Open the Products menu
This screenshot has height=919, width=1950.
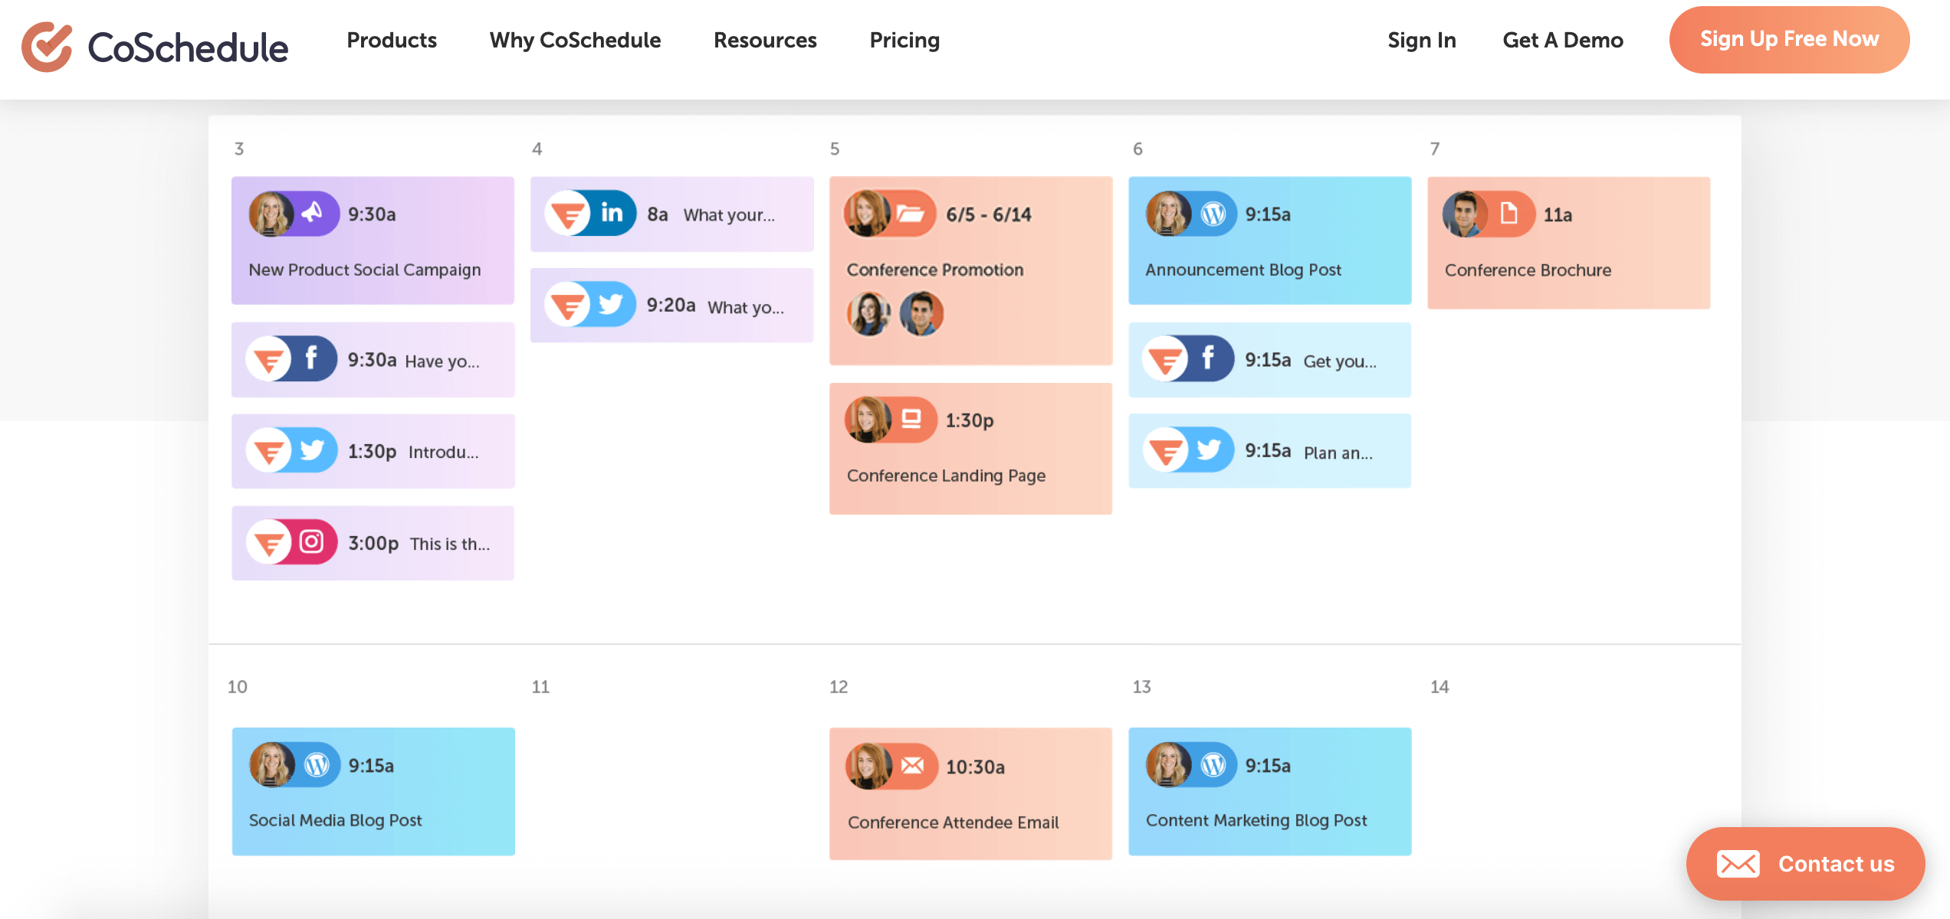click(392, 40)
